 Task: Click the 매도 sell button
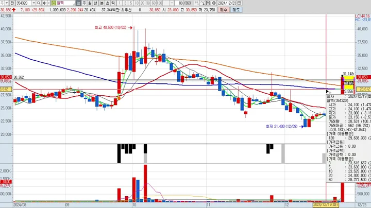click(x=236, y=10)
